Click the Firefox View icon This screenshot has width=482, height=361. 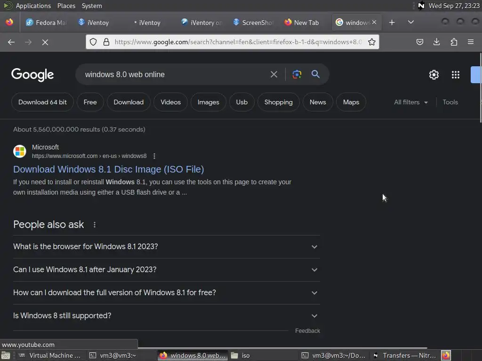(x=9, y=23)
